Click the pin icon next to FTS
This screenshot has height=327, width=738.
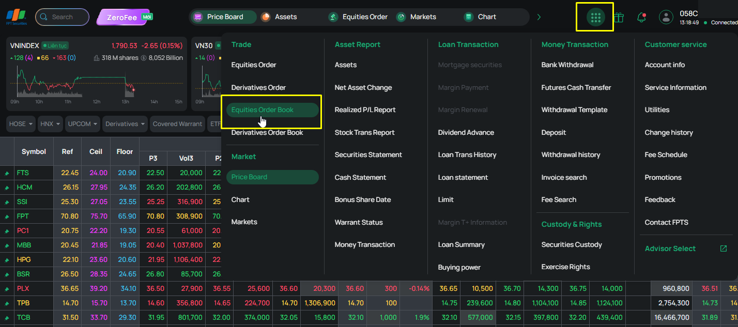(x=7, y=173)
